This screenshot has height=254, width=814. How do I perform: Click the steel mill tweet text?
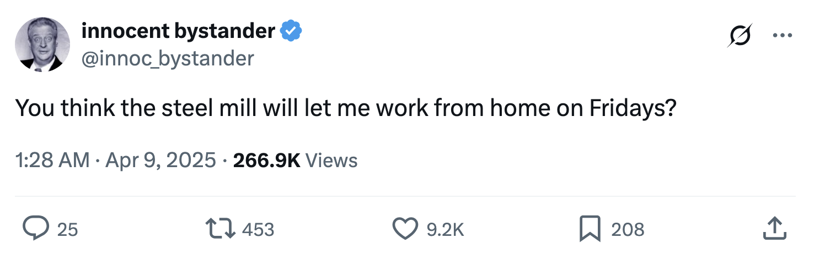point(346,108)
